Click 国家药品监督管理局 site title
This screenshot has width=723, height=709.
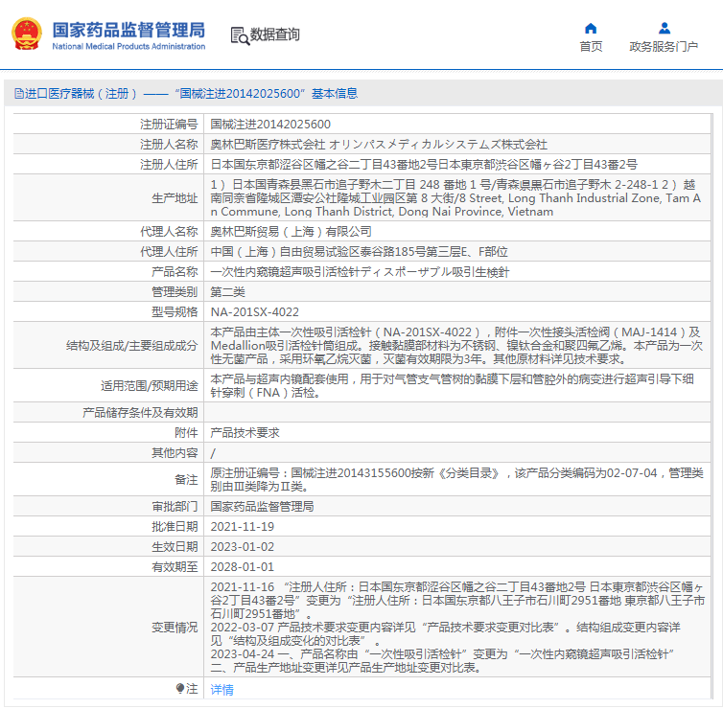(x=128, y=31)
